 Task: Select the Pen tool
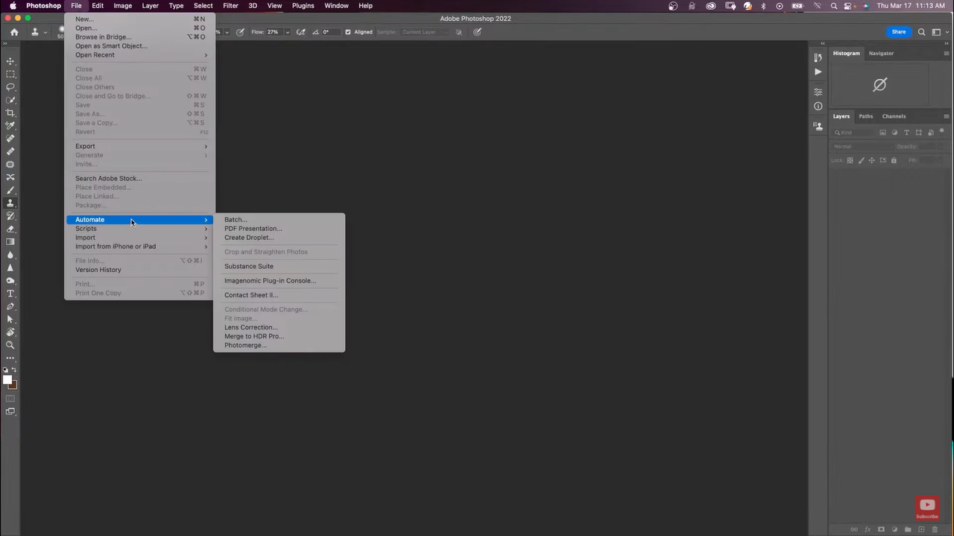tap(10, 306)
